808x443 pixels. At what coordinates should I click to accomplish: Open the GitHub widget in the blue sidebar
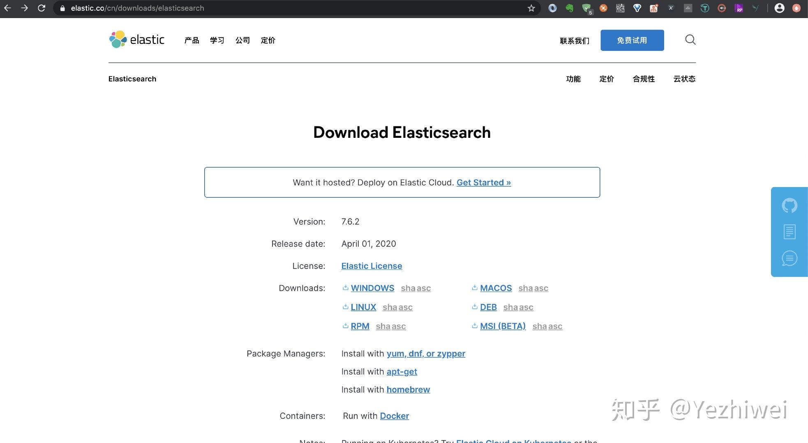[789, 206]
